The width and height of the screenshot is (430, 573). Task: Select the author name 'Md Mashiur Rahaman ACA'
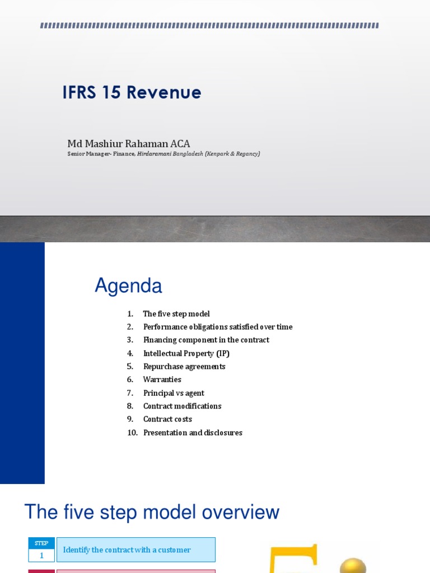point(129,144)
